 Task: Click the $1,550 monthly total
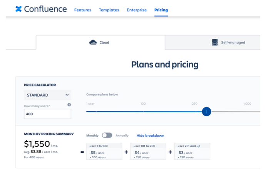(37, 144)
